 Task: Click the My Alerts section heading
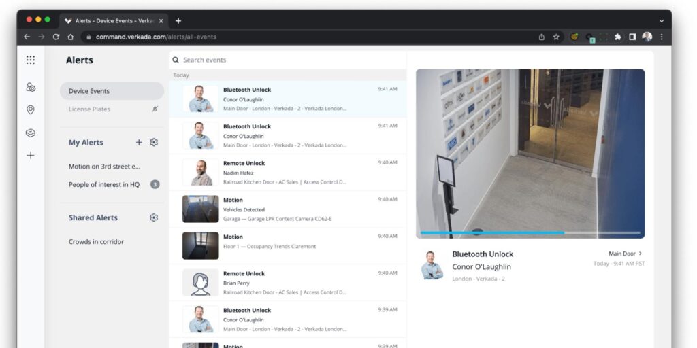pos(86,143)
